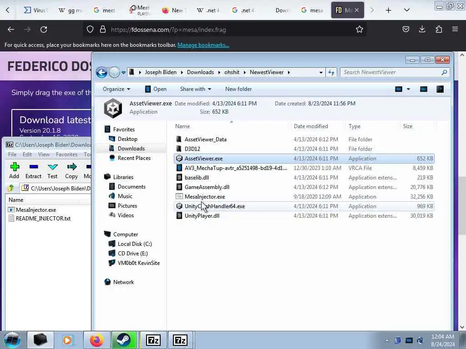Open the Firefox extensions icon
The image size is (466, 349).
pyautogui.click(x=439, y=29)
